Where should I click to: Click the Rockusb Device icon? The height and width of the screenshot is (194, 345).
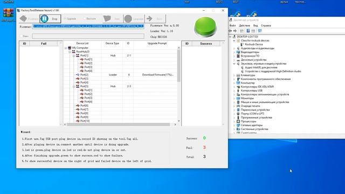(x=242, y=44)
